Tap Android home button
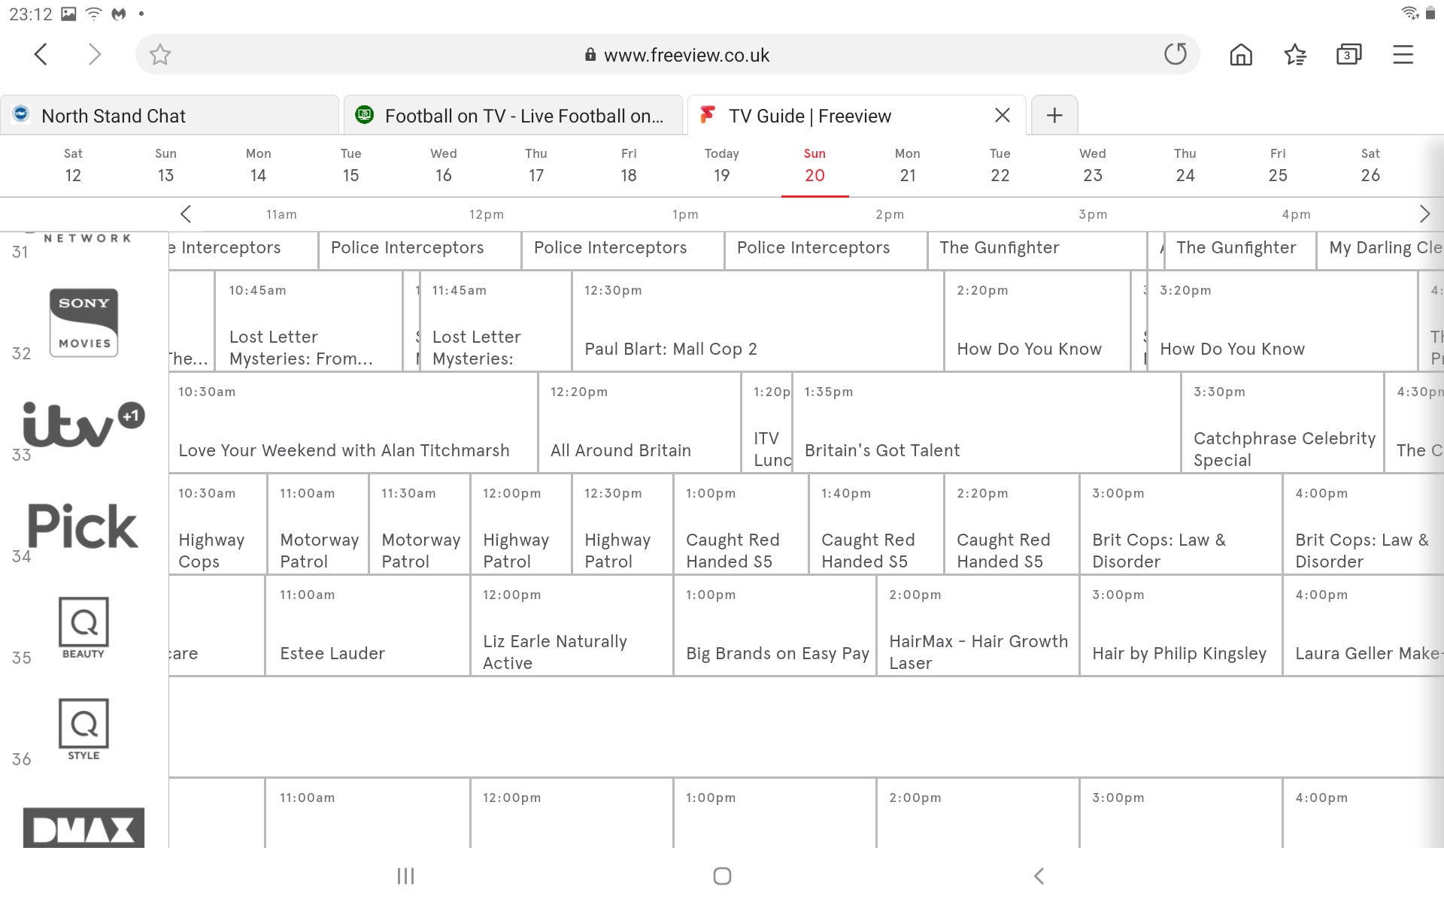Viewport: 1444px width, 902px height. [x=722, y=876]
